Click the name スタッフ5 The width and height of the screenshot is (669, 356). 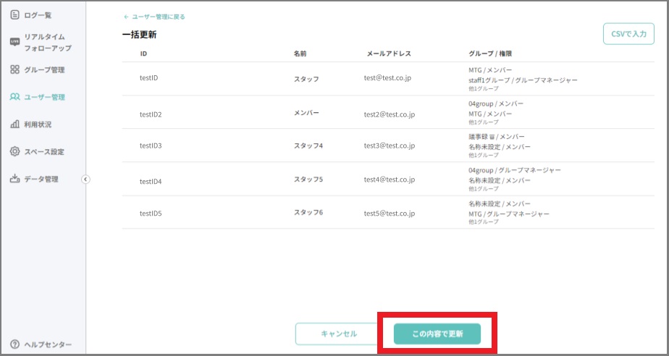point(308,179)
